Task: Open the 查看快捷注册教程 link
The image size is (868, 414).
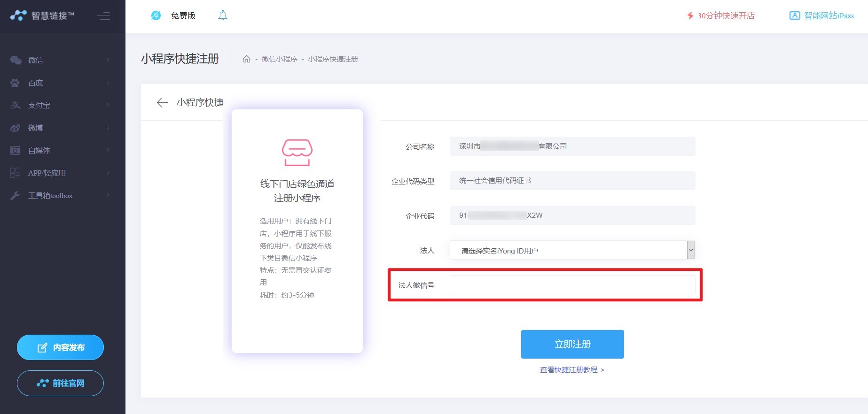Action: pyautogui.click(x=572, y=370)
